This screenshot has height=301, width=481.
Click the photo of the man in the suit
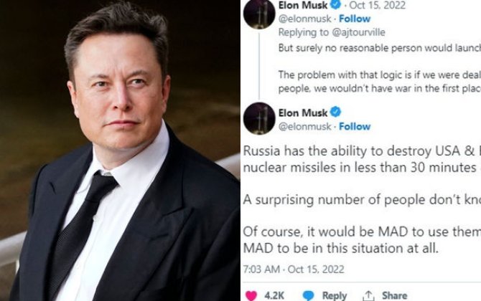[120, 150]
